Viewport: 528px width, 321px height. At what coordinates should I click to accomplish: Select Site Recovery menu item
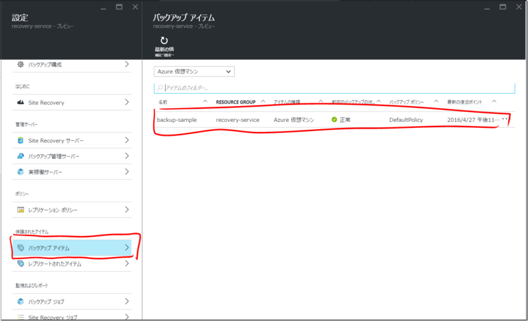(72, 102)
